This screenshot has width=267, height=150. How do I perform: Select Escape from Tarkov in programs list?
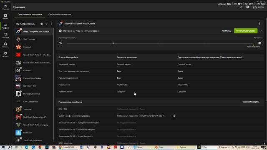pyautogui.click(x=34, y=78)
